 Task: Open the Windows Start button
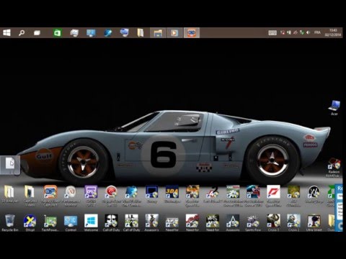[x=6, y=33]
